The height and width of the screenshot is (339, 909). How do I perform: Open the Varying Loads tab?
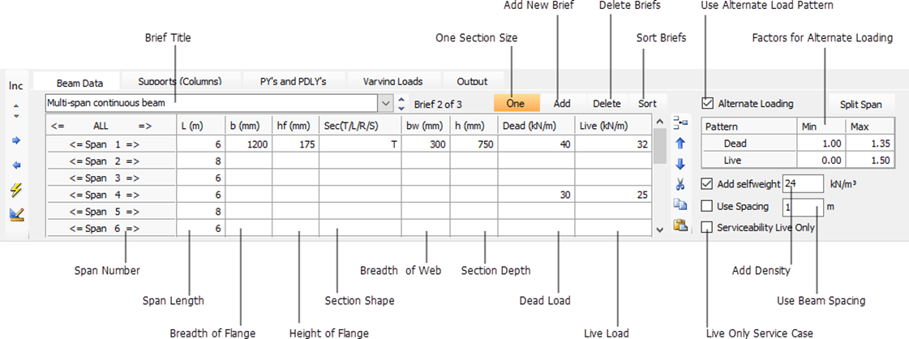393,81
